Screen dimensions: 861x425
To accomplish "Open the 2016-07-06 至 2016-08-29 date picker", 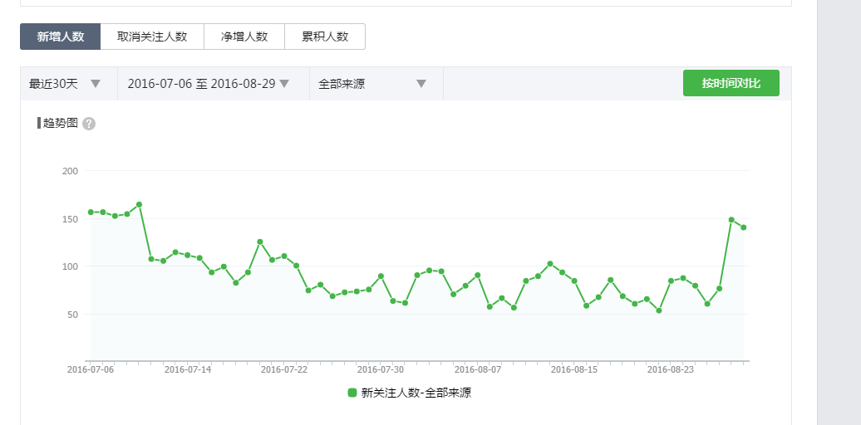I will coord(208,84).
